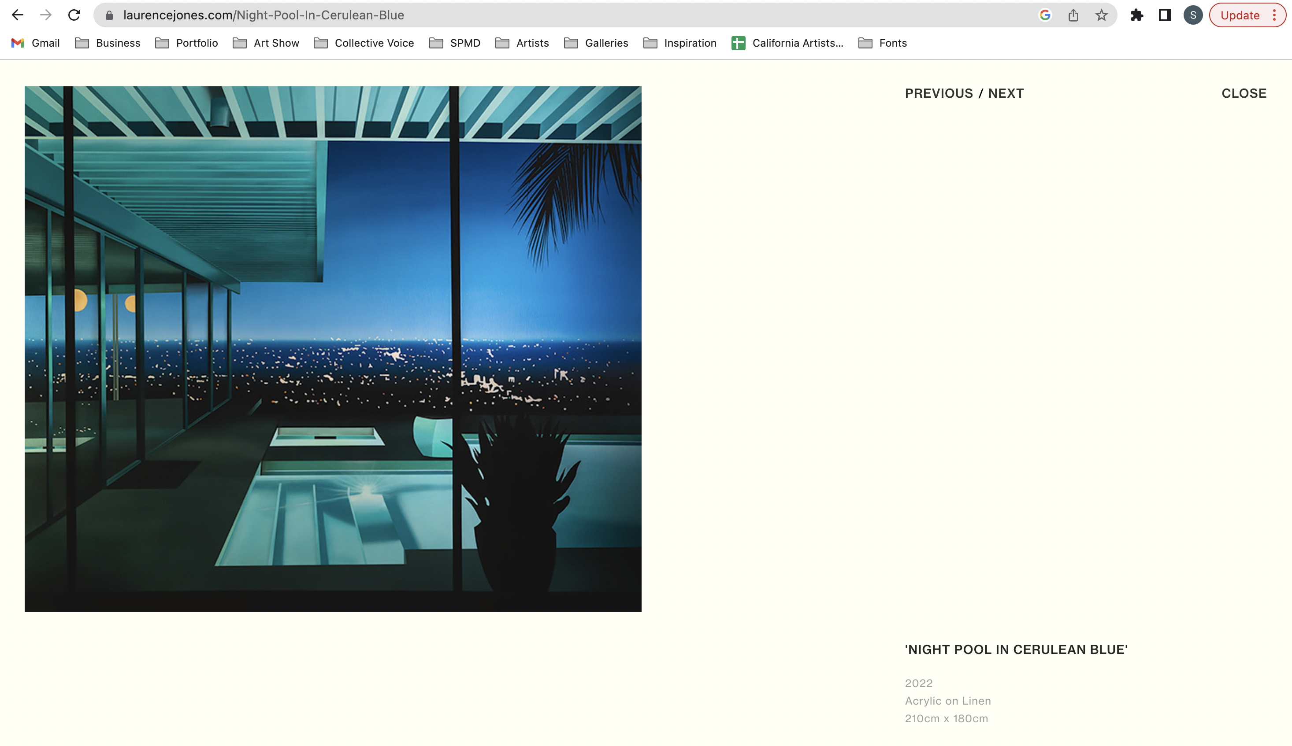Open California Artists bookmark
The height and width of the screenshot is (746, 1292).
pyautogui.click(x=787, y=43)
